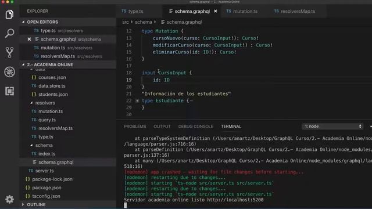Open the Problems panel tab
372x209 pixels.
click(135, 127)
